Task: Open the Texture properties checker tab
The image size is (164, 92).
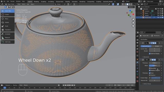Action: coord(137,81)
